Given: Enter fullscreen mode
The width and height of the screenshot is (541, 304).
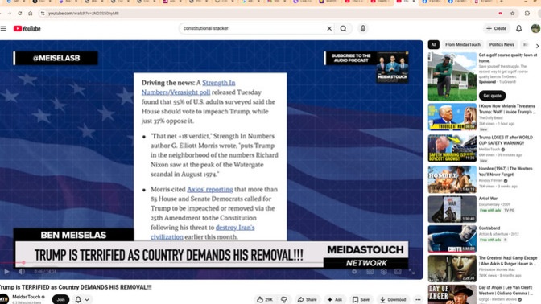Looking at the screenshot, I should coord(411,272).
